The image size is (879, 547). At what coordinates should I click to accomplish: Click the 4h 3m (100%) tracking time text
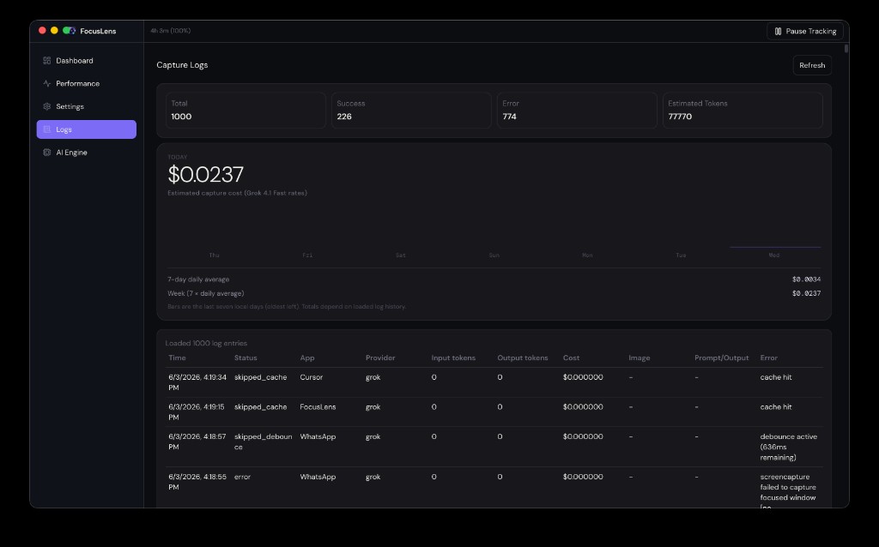[171, 31]
